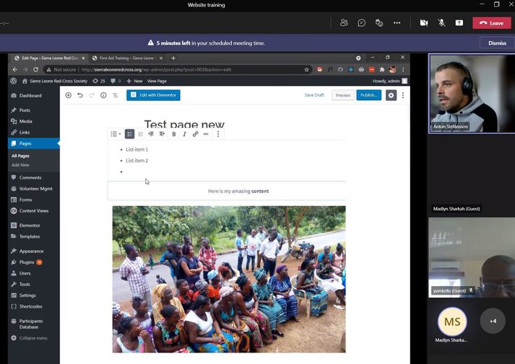Open Volunteer Mgmt menu
515x364 pixels.
[x=34, y=188]
